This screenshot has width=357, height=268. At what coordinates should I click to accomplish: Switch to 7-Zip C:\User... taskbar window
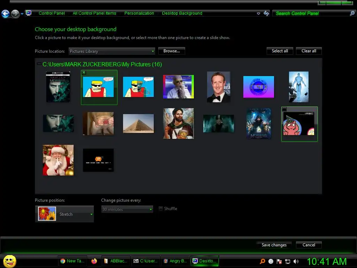(x=145, y=261)
